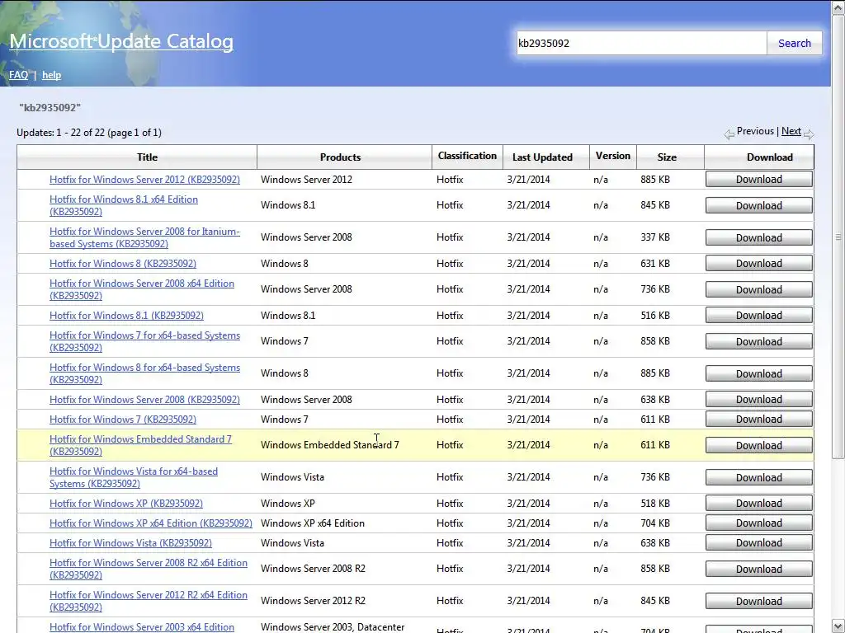
Task: Download the Server 2012 R2 x64 hotfix
Action: (759, 601)
